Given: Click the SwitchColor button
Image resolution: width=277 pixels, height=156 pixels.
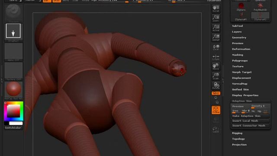Looking at the screenshot, I should (13, 128).
